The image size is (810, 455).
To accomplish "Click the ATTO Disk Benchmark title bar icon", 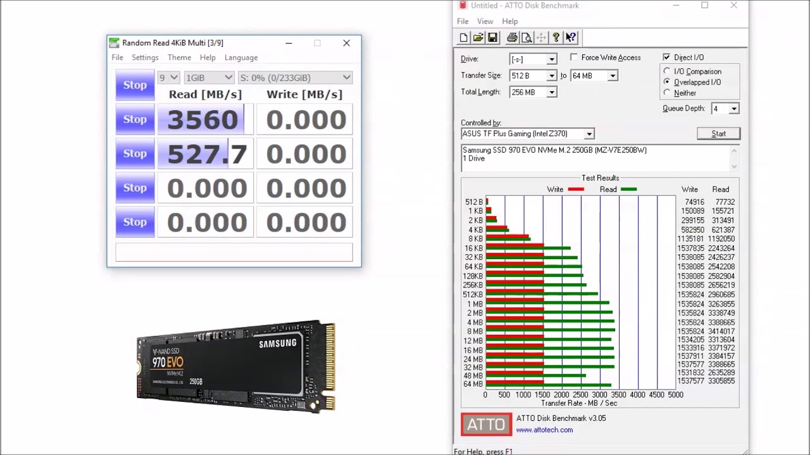I will [x=462, y=6].
